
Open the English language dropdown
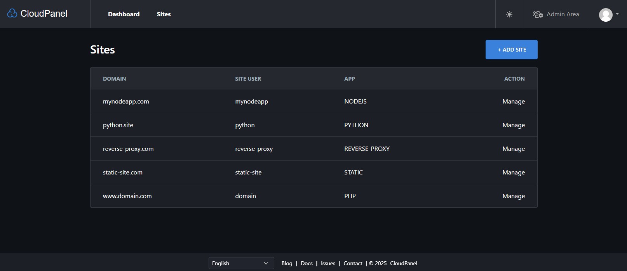pos(241,263)
